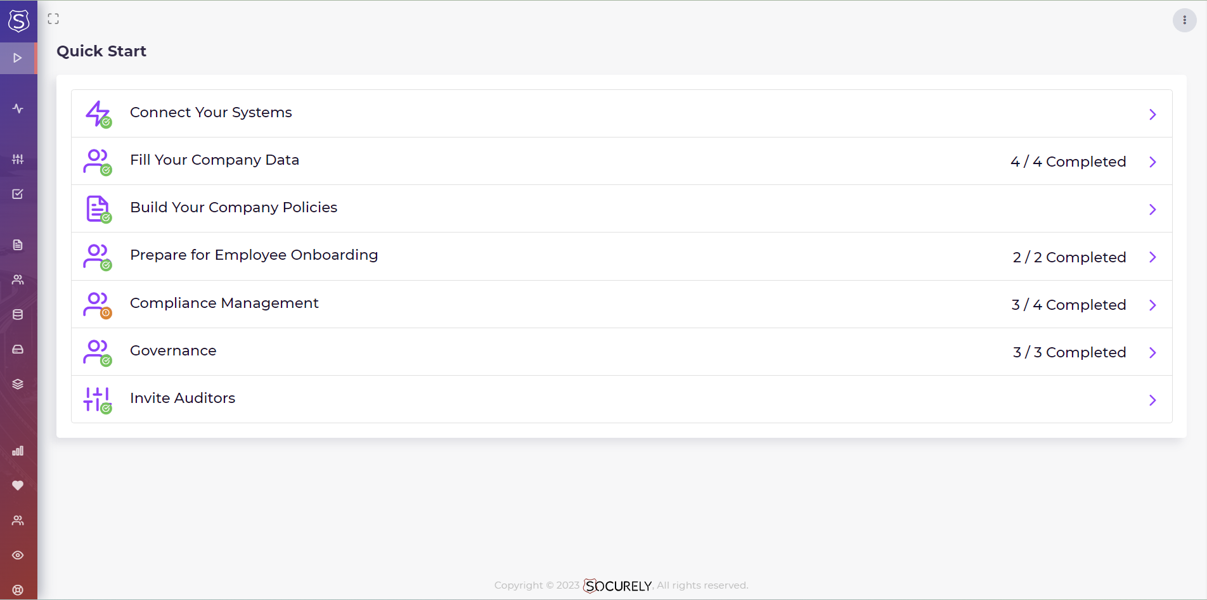Expand the Connect Your Systems row chevron
The image size is (1207, 600).
1152,114
